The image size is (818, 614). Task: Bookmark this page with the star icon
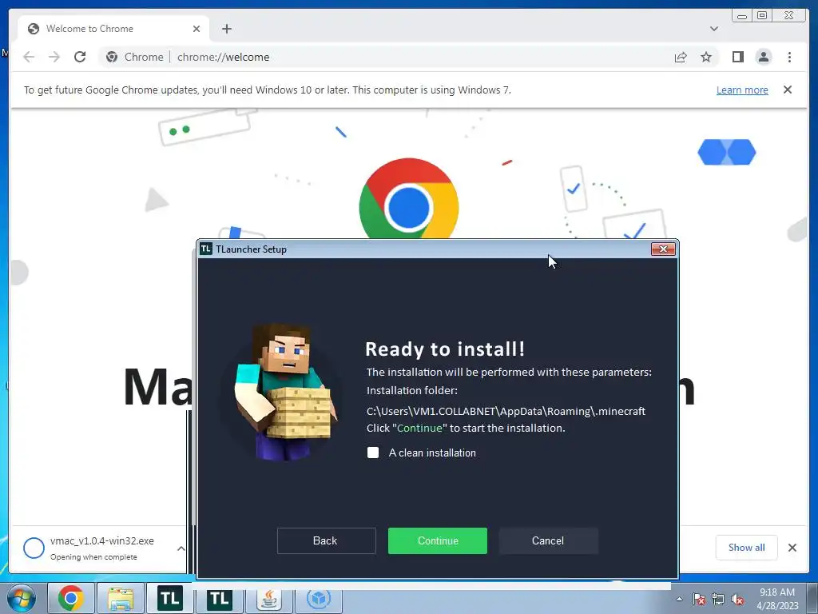[706, 57]
